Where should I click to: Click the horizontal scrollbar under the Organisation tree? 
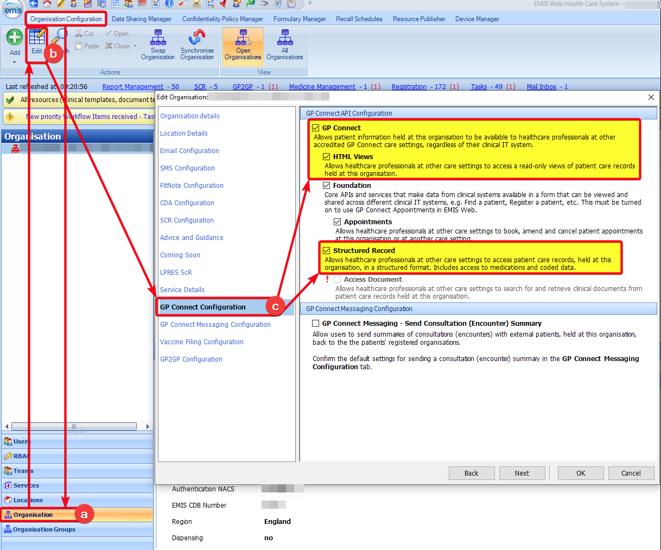(x=74, y=426)
